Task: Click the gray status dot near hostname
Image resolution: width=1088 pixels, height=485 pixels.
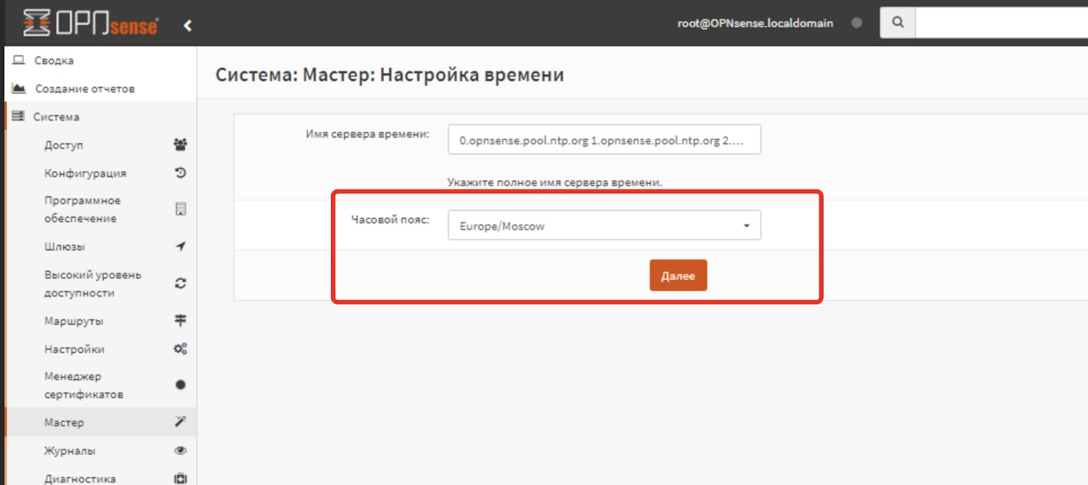Action: pyautogui.click(x=857, y=22)
